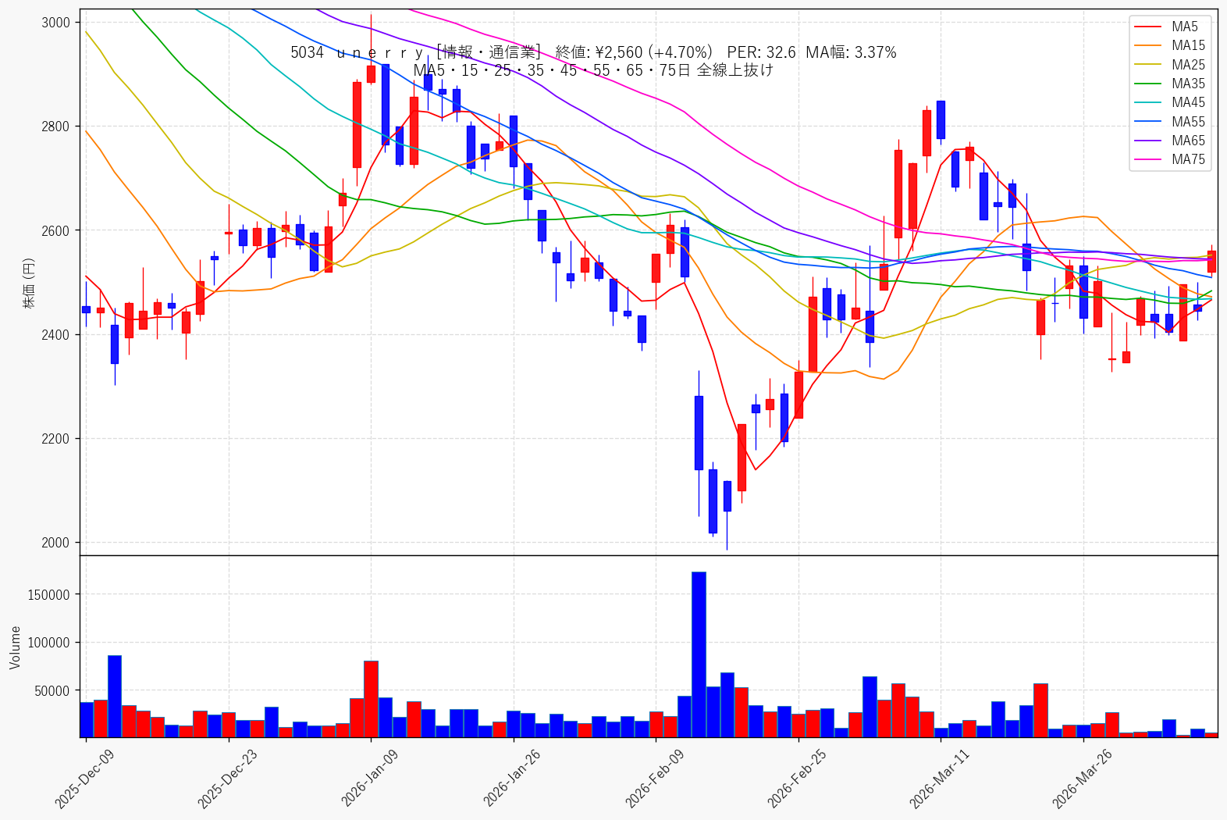
Task: Click the 2026-Mar-11 date axis label
Action: click(939, 778)
